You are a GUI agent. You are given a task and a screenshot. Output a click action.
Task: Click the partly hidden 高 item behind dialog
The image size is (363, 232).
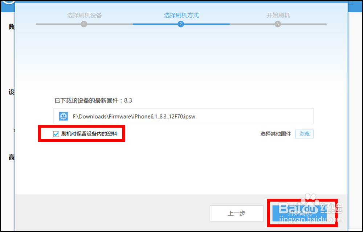(x=11, y=158)
